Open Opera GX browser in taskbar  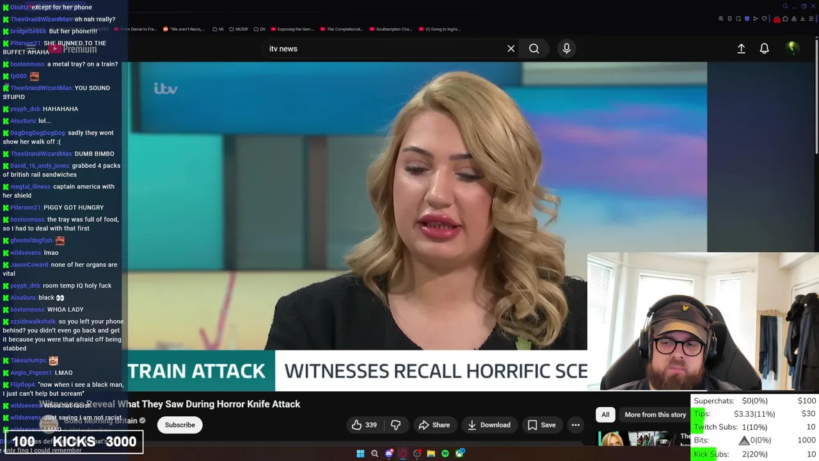pyautogui.click(x=402, y=453)
